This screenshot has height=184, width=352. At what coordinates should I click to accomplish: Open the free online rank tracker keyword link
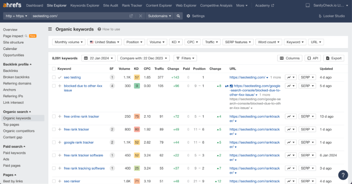[81, 117]
